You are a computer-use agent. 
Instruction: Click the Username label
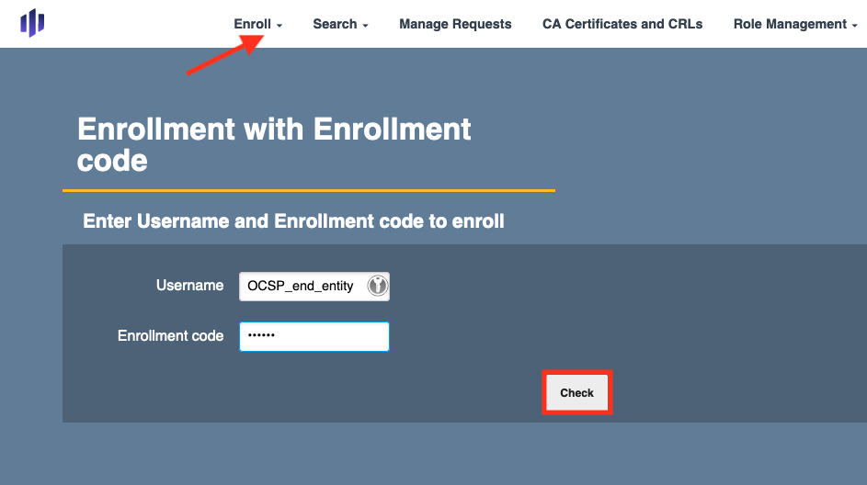click(x=189, y=286)
